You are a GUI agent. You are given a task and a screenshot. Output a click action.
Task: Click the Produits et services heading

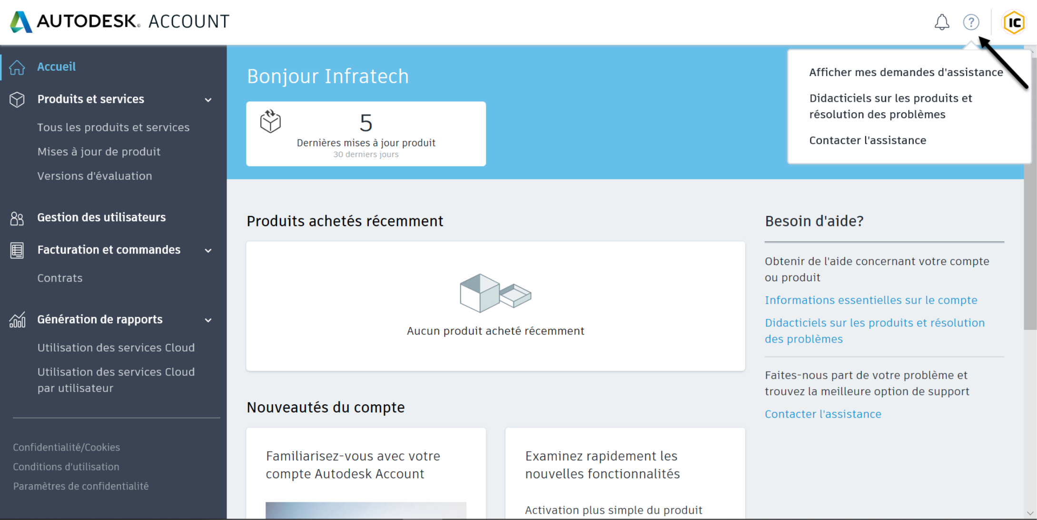90,99
